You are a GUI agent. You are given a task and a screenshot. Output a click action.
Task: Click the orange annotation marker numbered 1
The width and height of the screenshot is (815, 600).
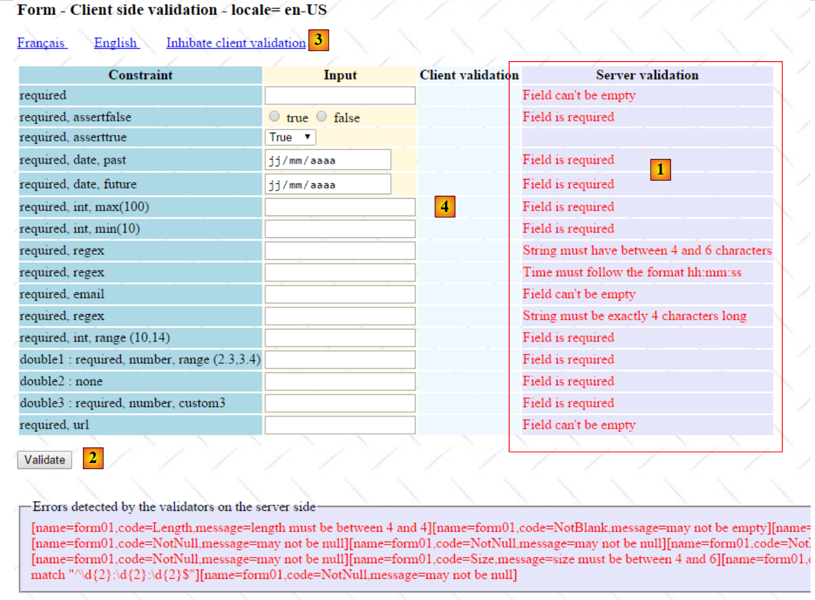pos(660,169)
